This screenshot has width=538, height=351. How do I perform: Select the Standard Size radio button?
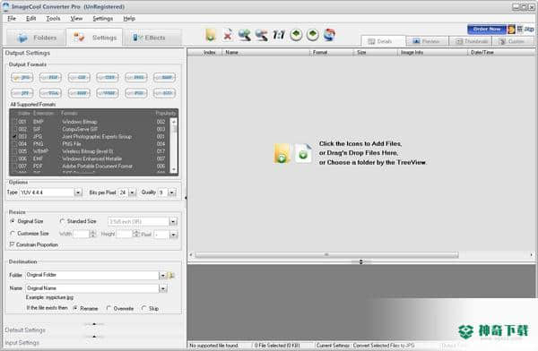coord(62,221)
